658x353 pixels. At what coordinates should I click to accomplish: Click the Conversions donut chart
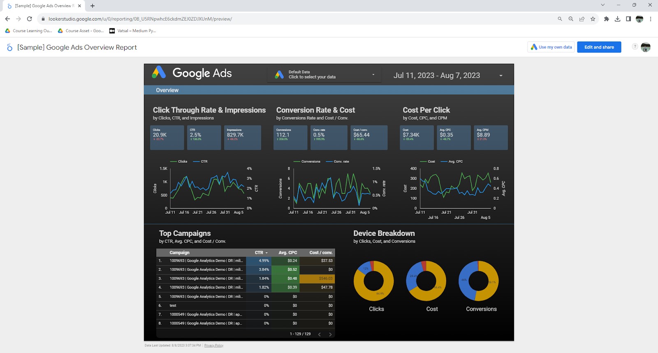click(478, 281)
